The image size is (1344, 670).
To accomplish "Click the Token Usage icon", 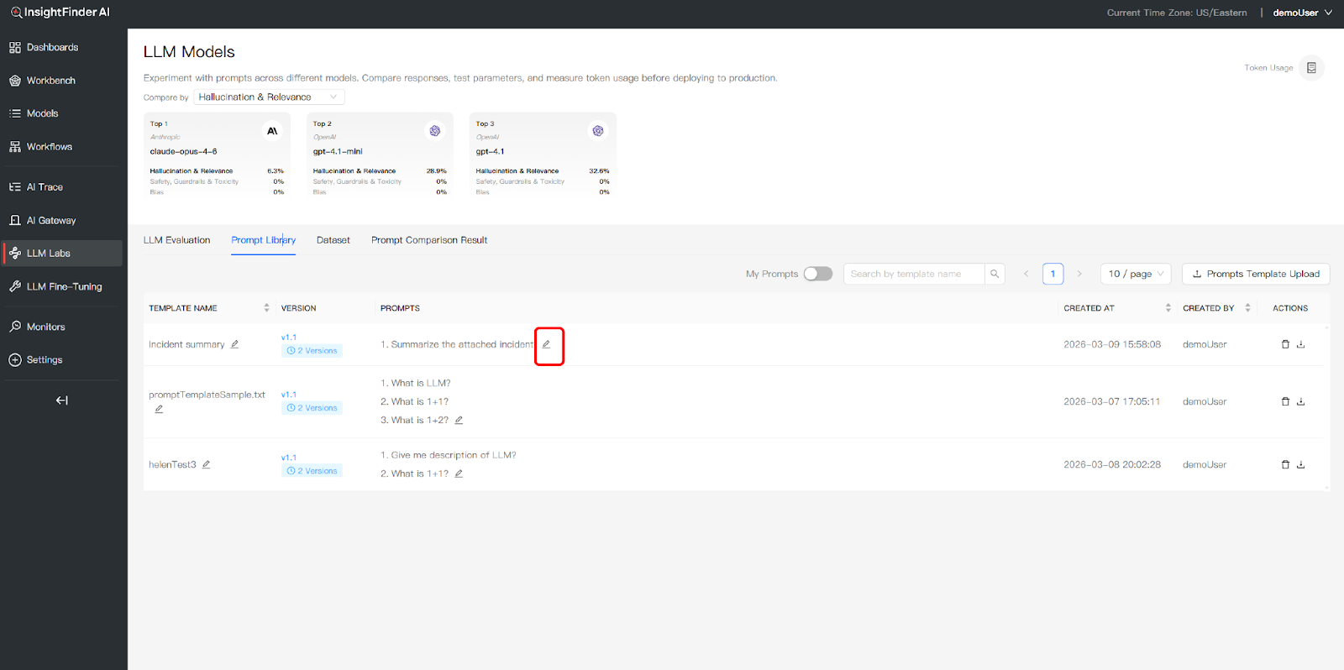I will 1310,68.
